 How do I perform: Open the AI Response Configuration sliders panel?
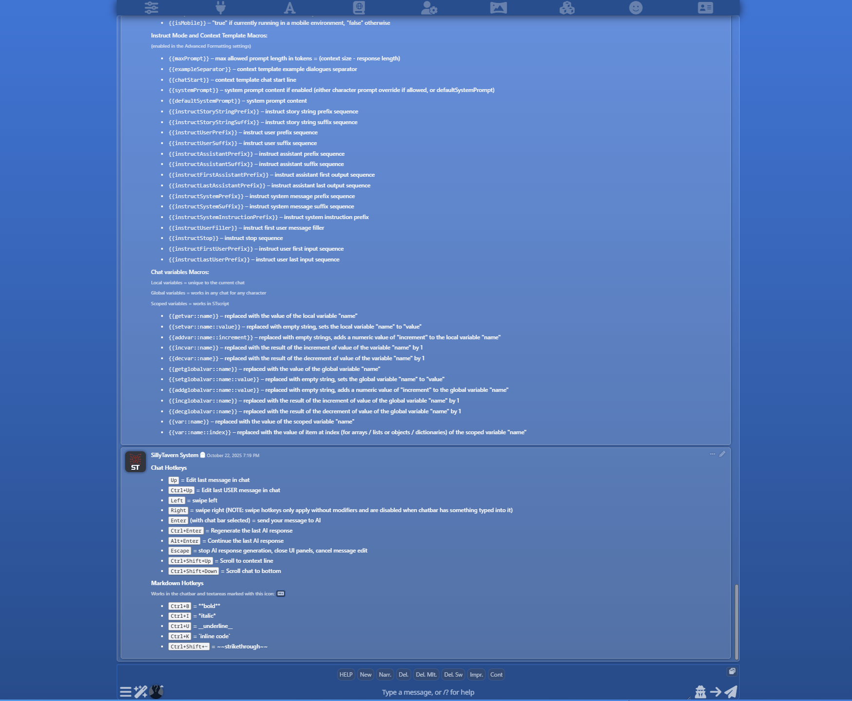[x=151, y=8]
